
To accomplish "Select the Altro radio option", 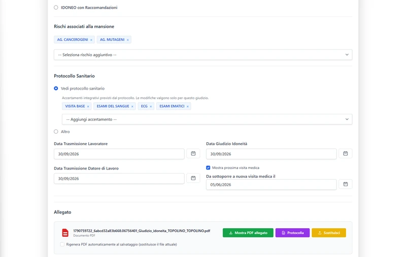I will point(56,132).
